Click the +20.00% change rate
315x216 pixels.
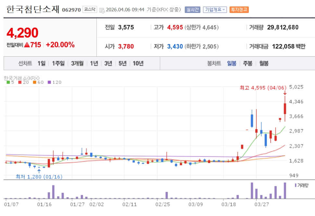60,45
